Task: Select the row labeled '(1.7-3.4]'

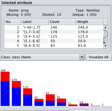Action: (x=54, y=32)
